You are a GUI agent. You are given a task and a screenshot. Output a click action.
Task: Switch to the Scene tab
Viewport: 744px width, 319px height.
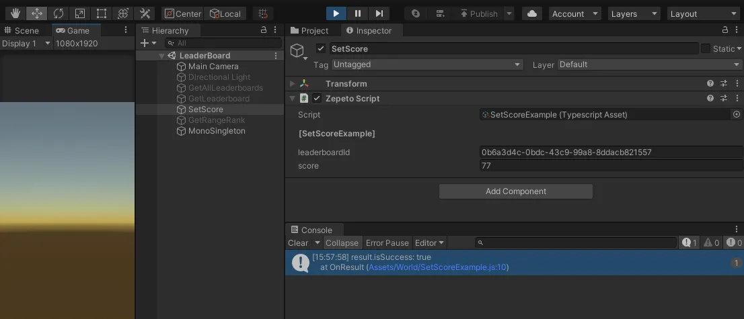tap(22, 30)
